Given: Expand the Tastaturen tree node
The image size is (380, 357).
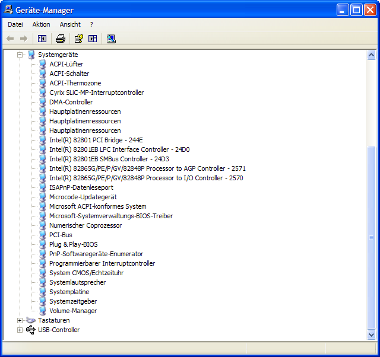Looking at the screenshot, I should tap(20, 320).
